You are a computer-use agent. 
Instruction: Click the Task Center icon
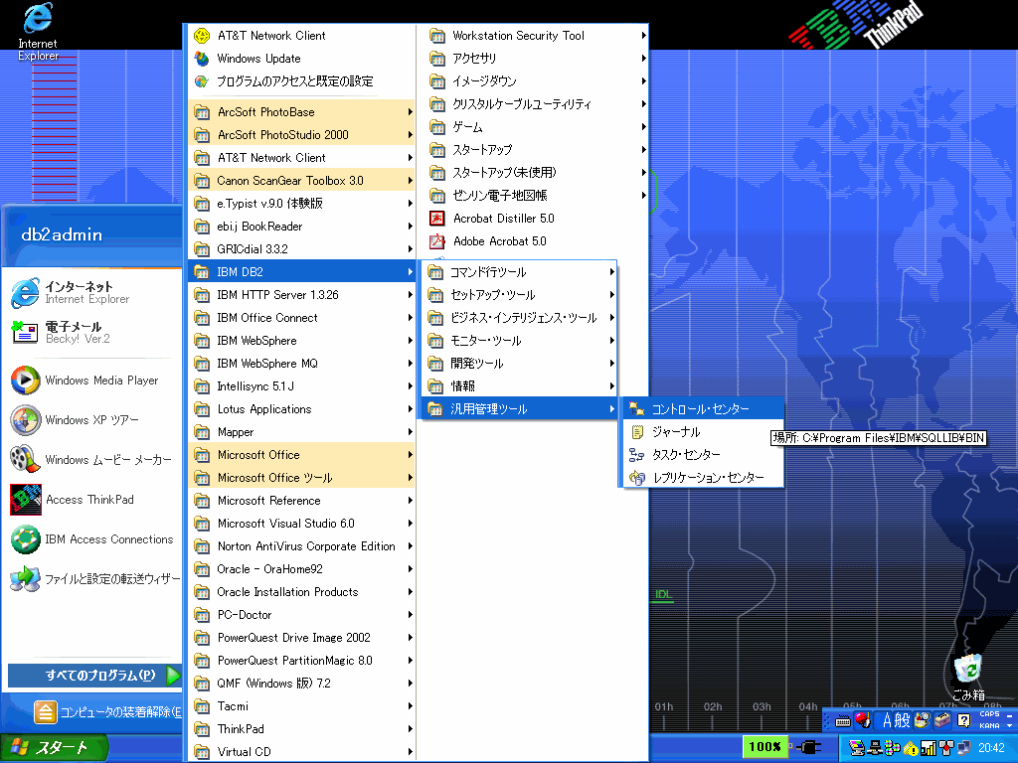[637, 455]
